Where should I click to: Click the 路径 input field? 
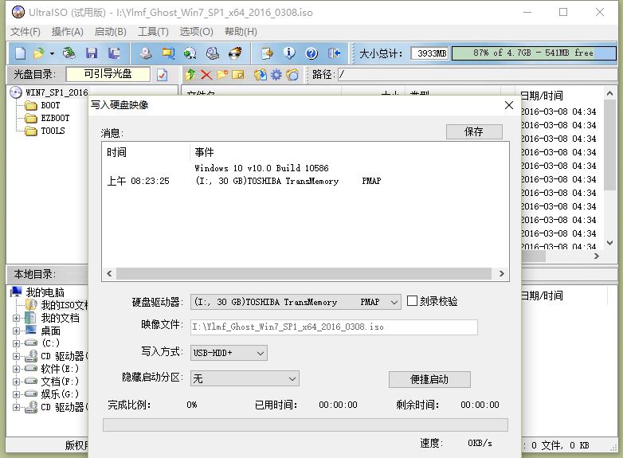477,74
